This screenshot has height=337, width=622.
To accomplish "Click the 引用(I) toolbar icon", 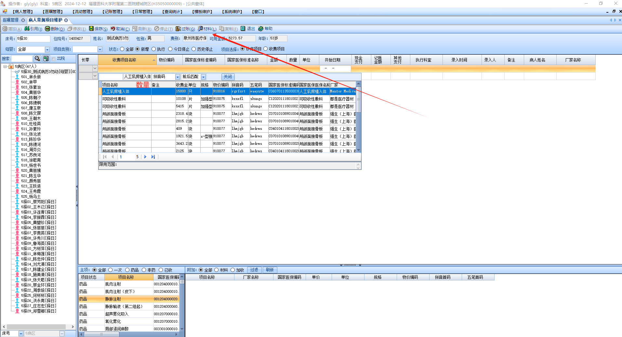I will [27, 29].
